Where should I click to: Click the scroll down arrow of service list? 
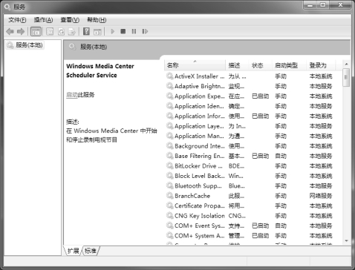click(x=346, y=241)
